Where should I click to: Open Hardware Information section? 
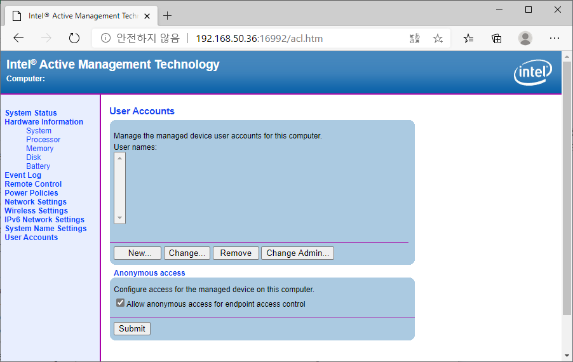pyautogui.click(x=44, y=122)
